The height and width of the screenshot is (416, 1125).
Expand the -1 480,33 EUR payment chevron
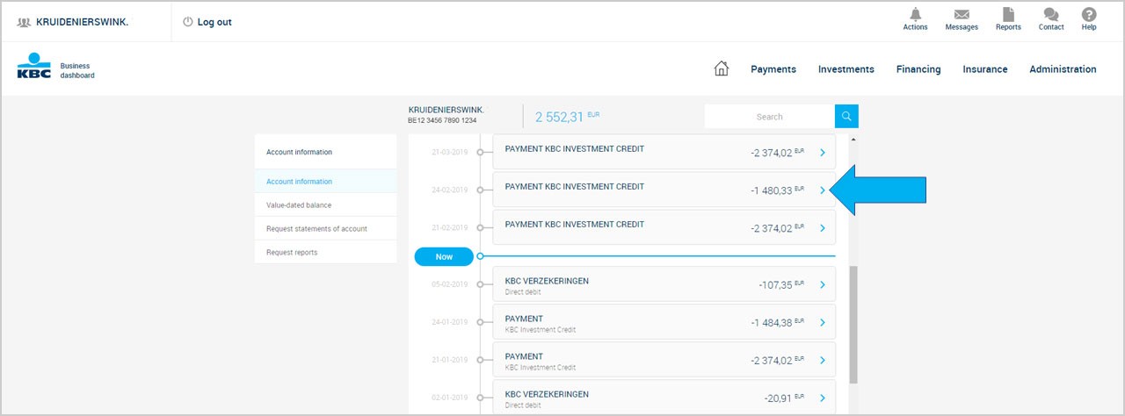pyautogui.click(x=823, y=190)
